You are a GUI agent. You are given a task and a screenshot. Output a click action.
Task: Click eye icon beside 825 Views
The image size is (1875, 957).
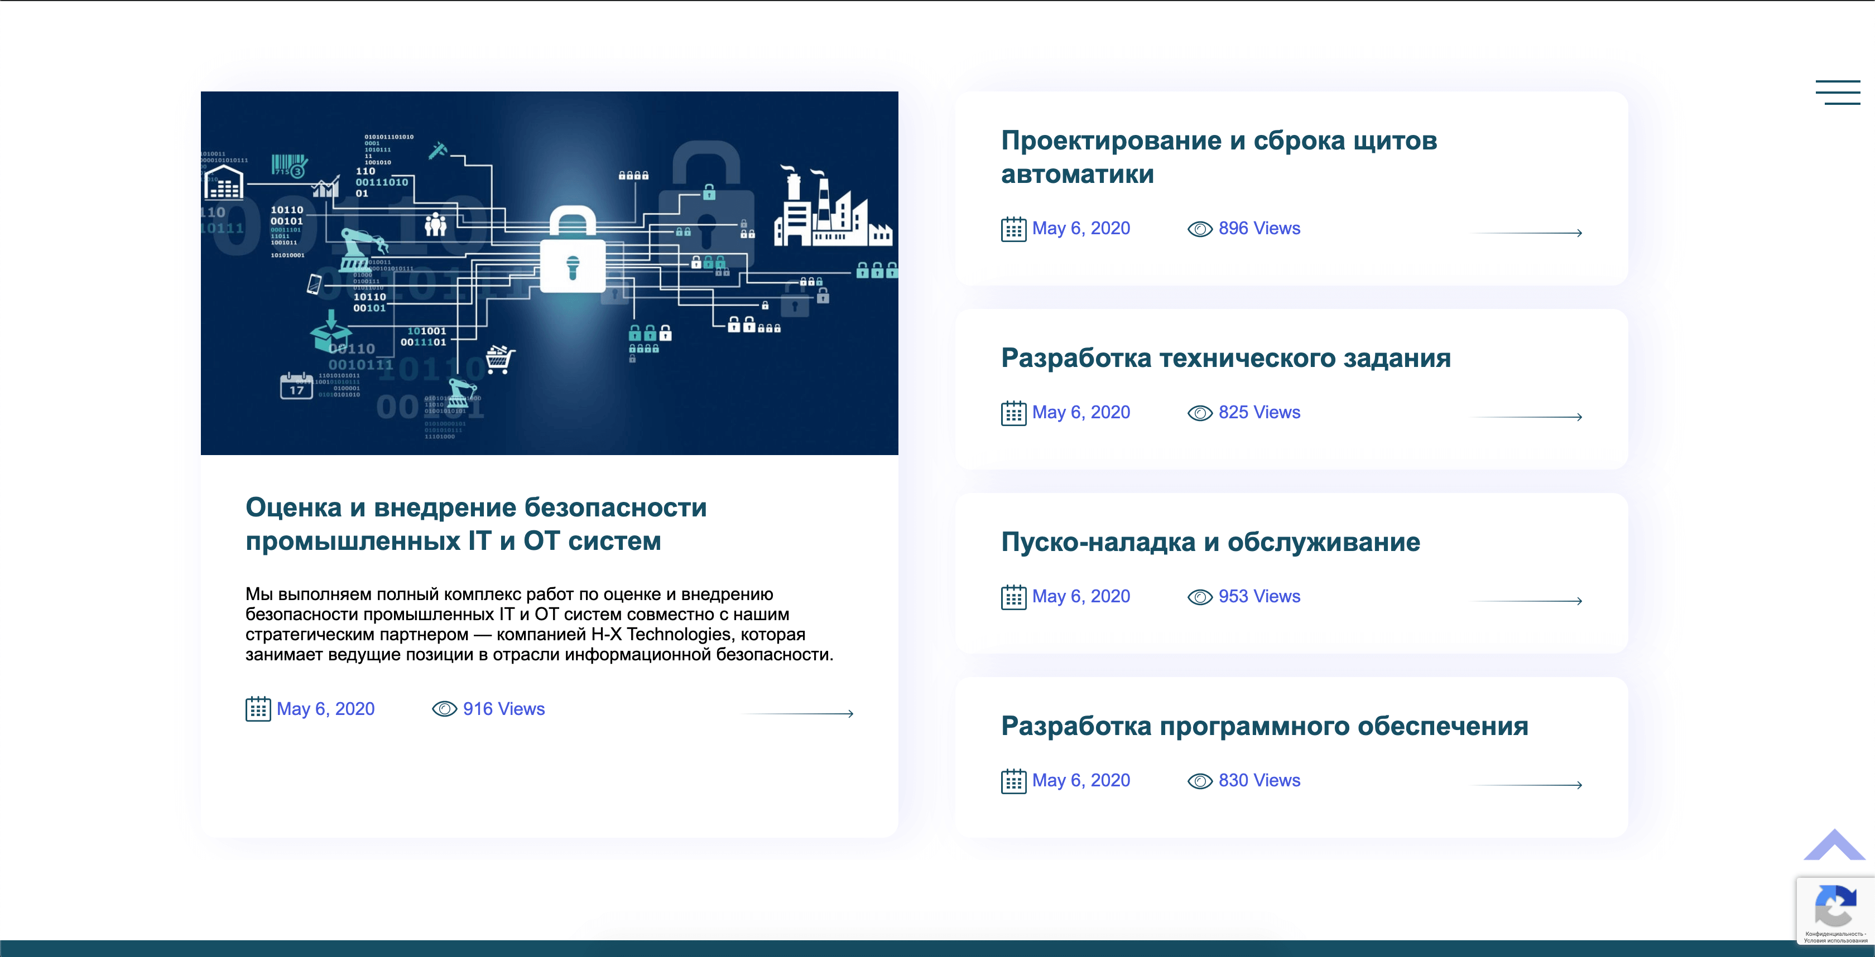click(x=1200, y=413)
